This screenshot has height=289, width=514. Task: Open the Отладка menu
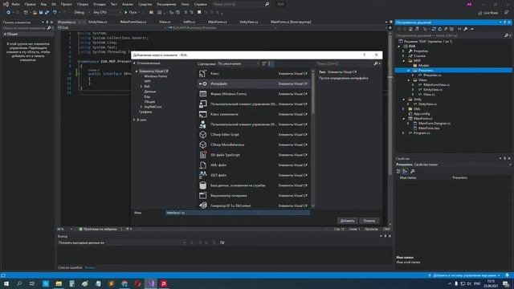point(99,4)
